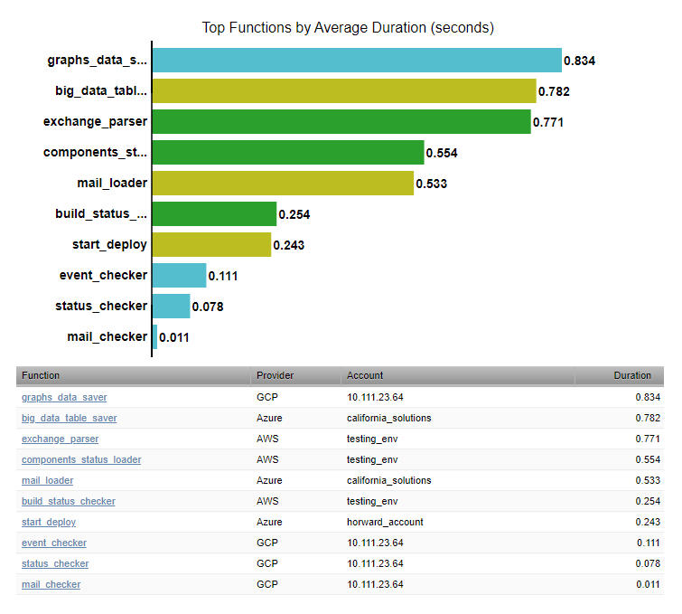Click Account 'california_solutions' in mail_loader row

tap(388, 480)
